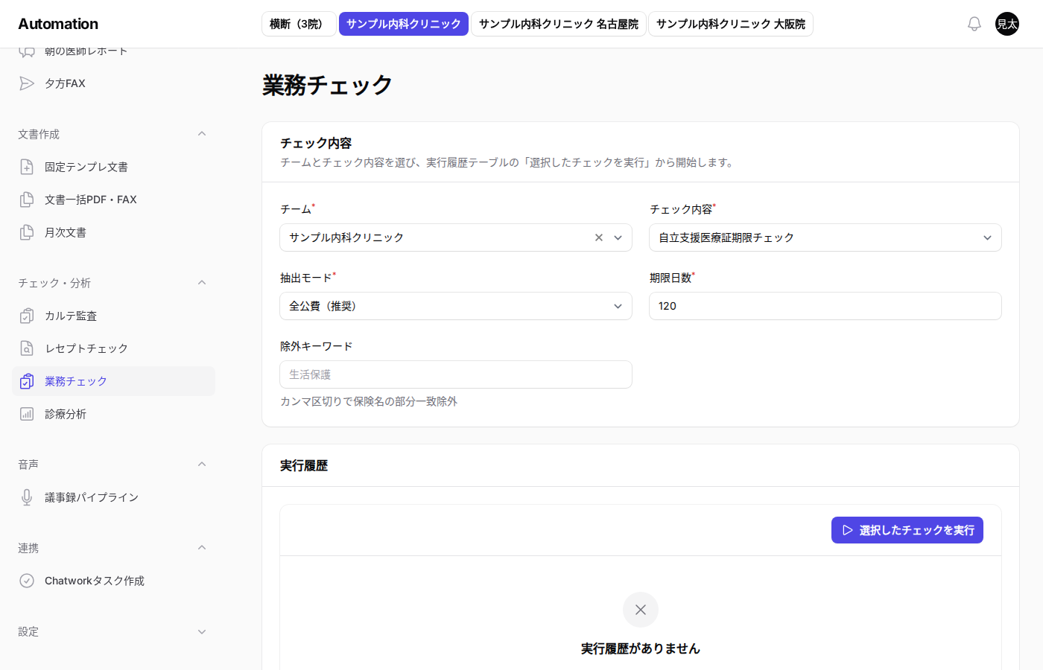The image size is (1043, 670).
Task: Open 文書一括PDF・FAX page
Action: tap(113, 200)
